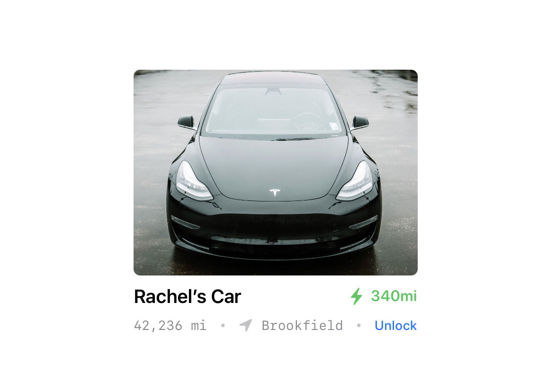
Task: Click the Tesla logo on the hood
Action: point(275,192)
